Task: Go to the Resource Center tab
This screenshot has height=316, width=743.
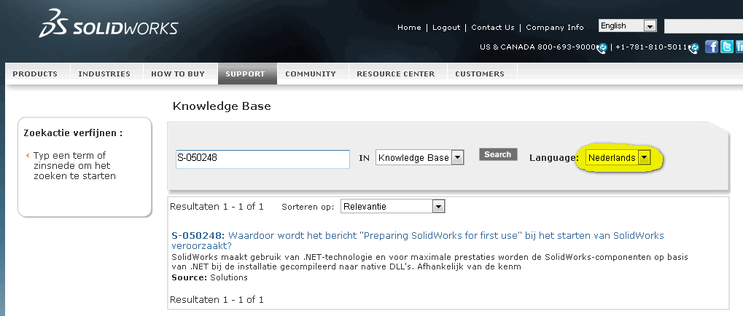Action: point(396,74)
